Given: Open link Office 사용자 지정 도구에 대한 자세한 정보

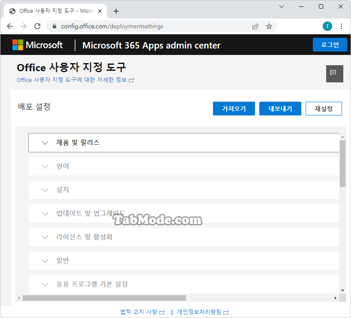Looking at the screenshot, I should pyautogui.click(x=75, y=80).
